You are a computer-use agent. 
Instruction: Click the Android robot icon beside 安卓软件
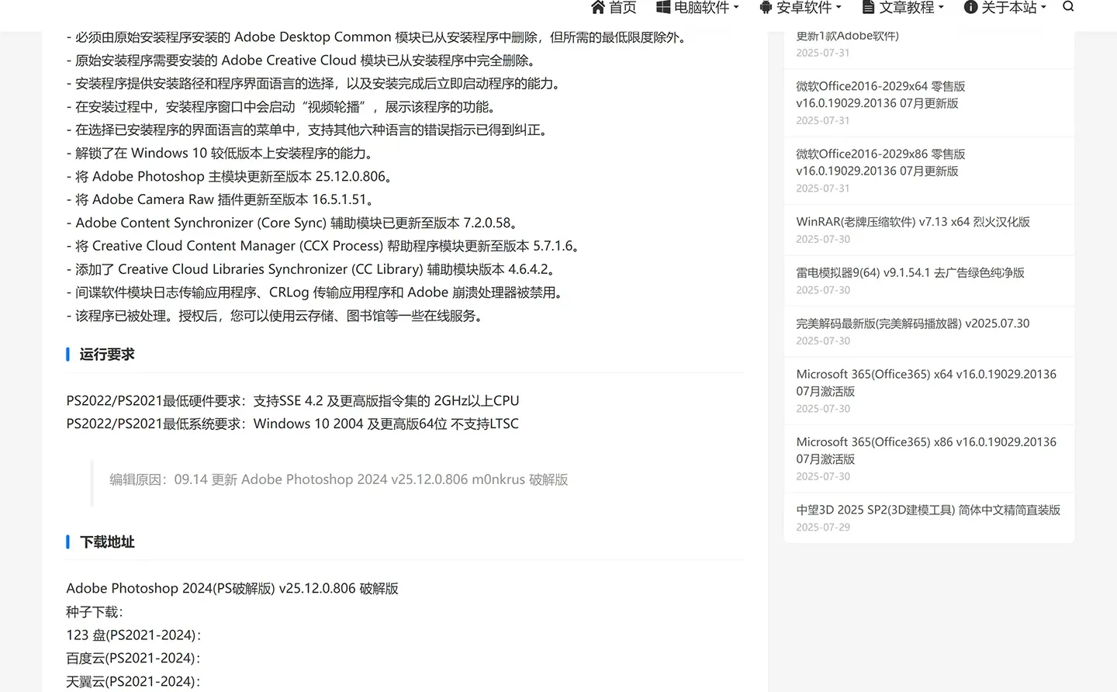click(765, 8)
